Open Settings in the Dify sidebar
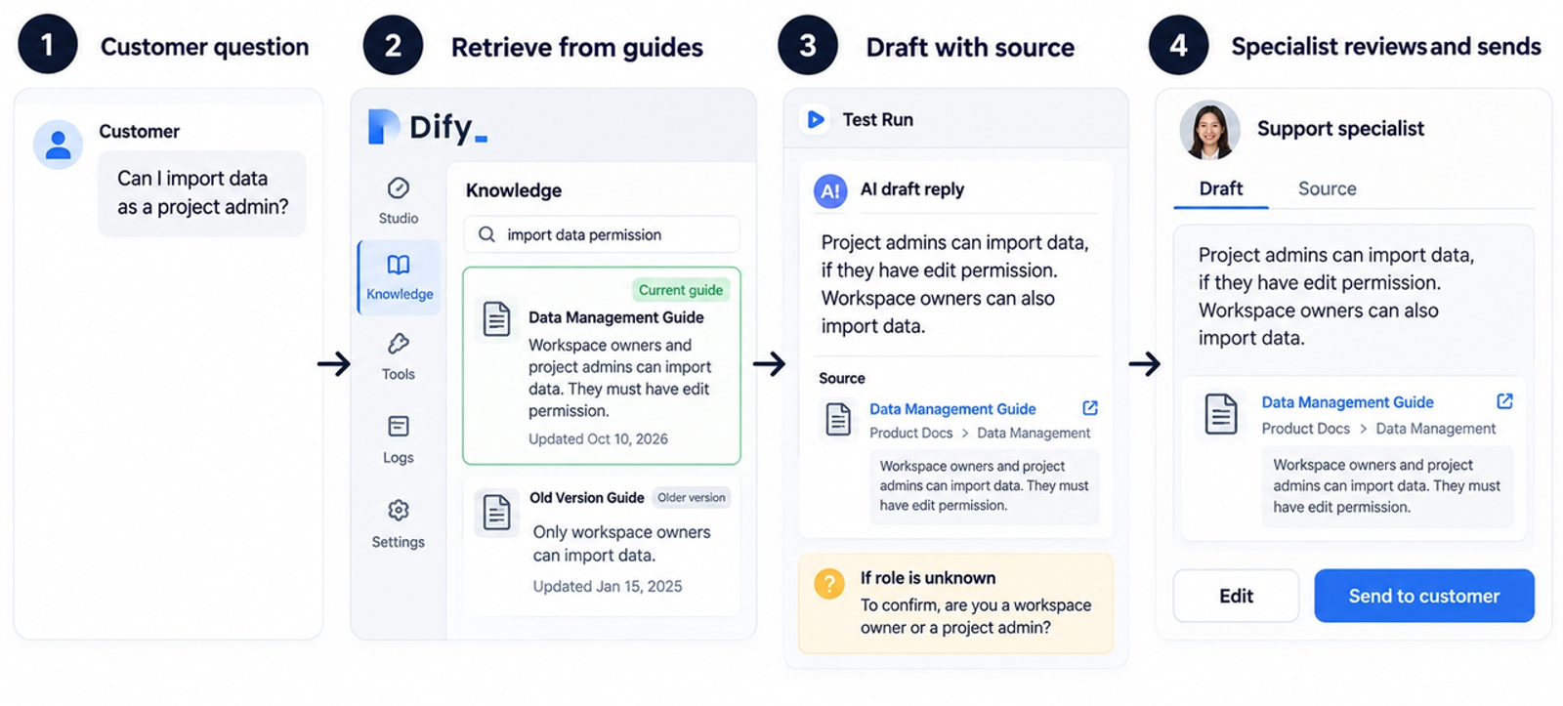This screenshot has width=1563, height=706. click(x=399, y=524)
